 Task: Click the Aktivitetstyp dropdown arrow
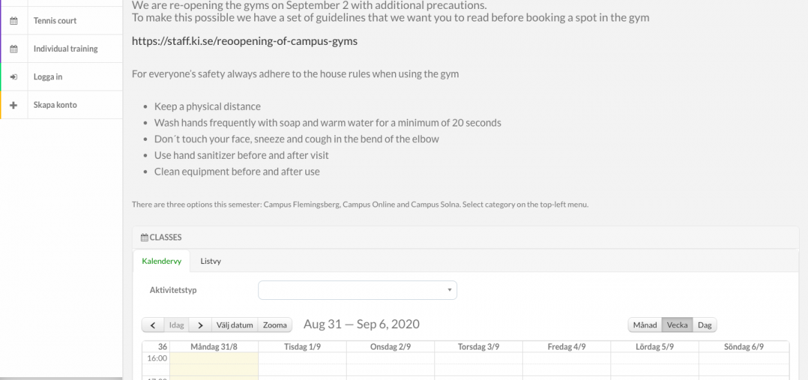pos(450,290)
